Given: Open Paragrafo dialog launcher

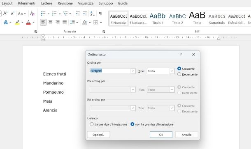Looking at the screenshot, I should (x=104, y=32).
